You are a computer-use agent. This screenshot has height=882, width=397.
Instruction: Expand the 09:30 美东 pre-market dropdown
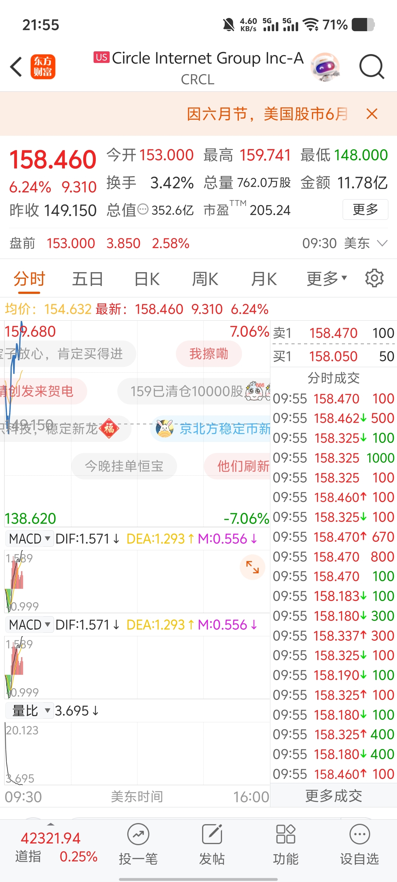click(x=345, y=243)
